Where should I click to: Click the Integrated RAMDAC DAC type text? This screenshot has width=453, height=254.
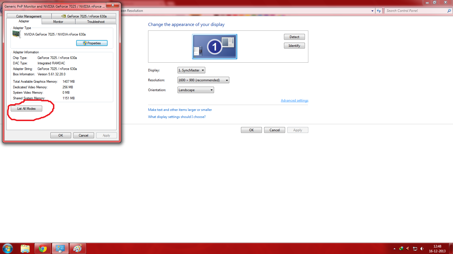(51, 63)
